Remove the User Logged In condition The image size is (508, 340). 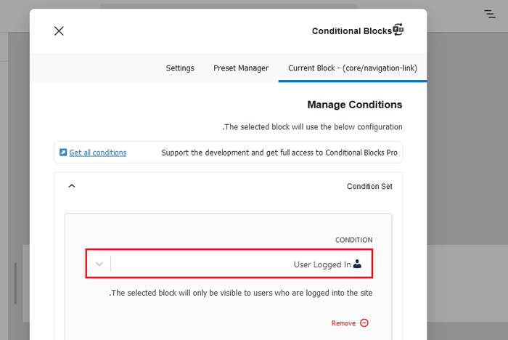(x=344, y=323)
